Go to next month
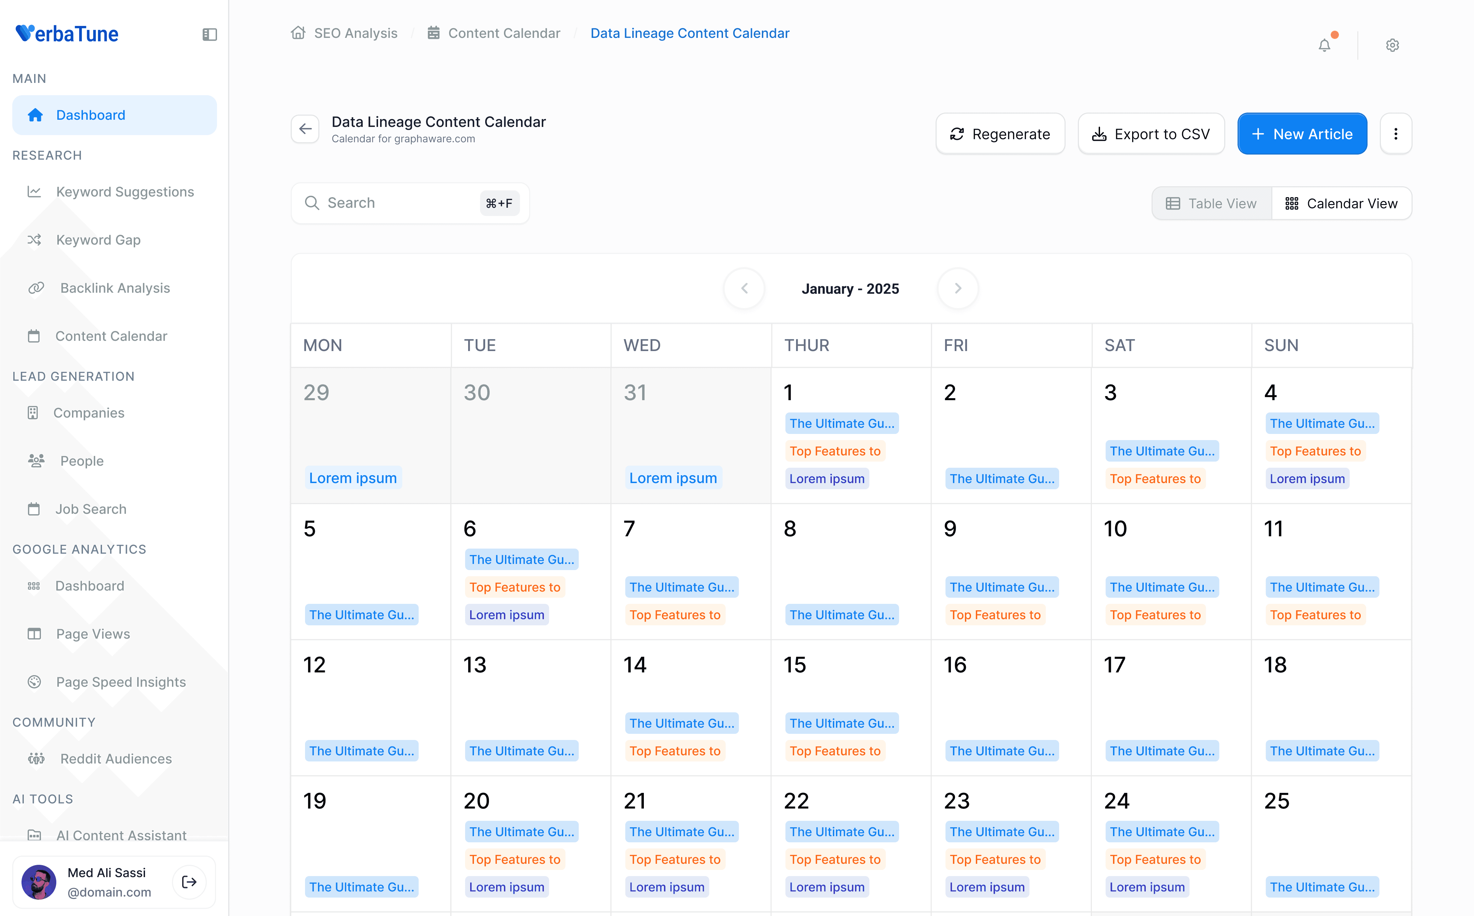The image size is (1474, 916). click(958, 288)
